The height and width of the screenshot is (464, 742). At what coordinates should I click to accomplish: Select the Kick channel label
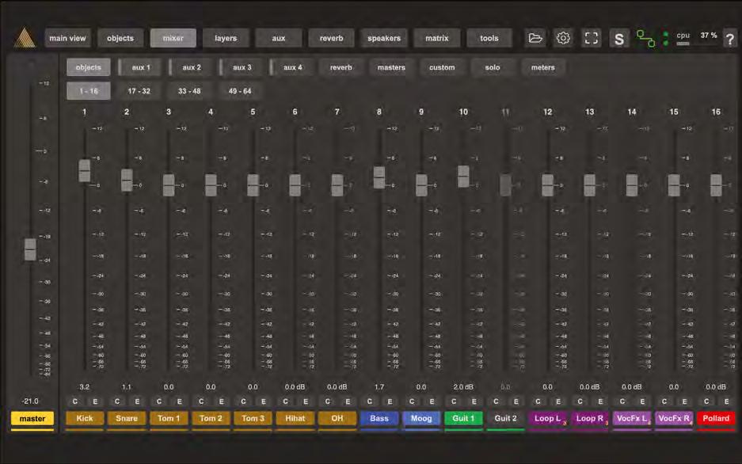[85, 419]
